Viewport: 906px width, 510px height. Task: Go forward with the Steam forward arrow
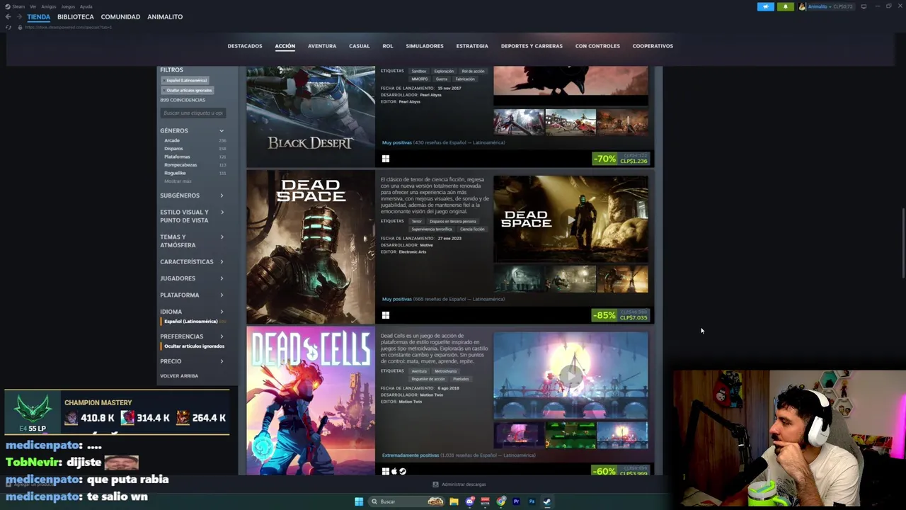coord(19,17)
